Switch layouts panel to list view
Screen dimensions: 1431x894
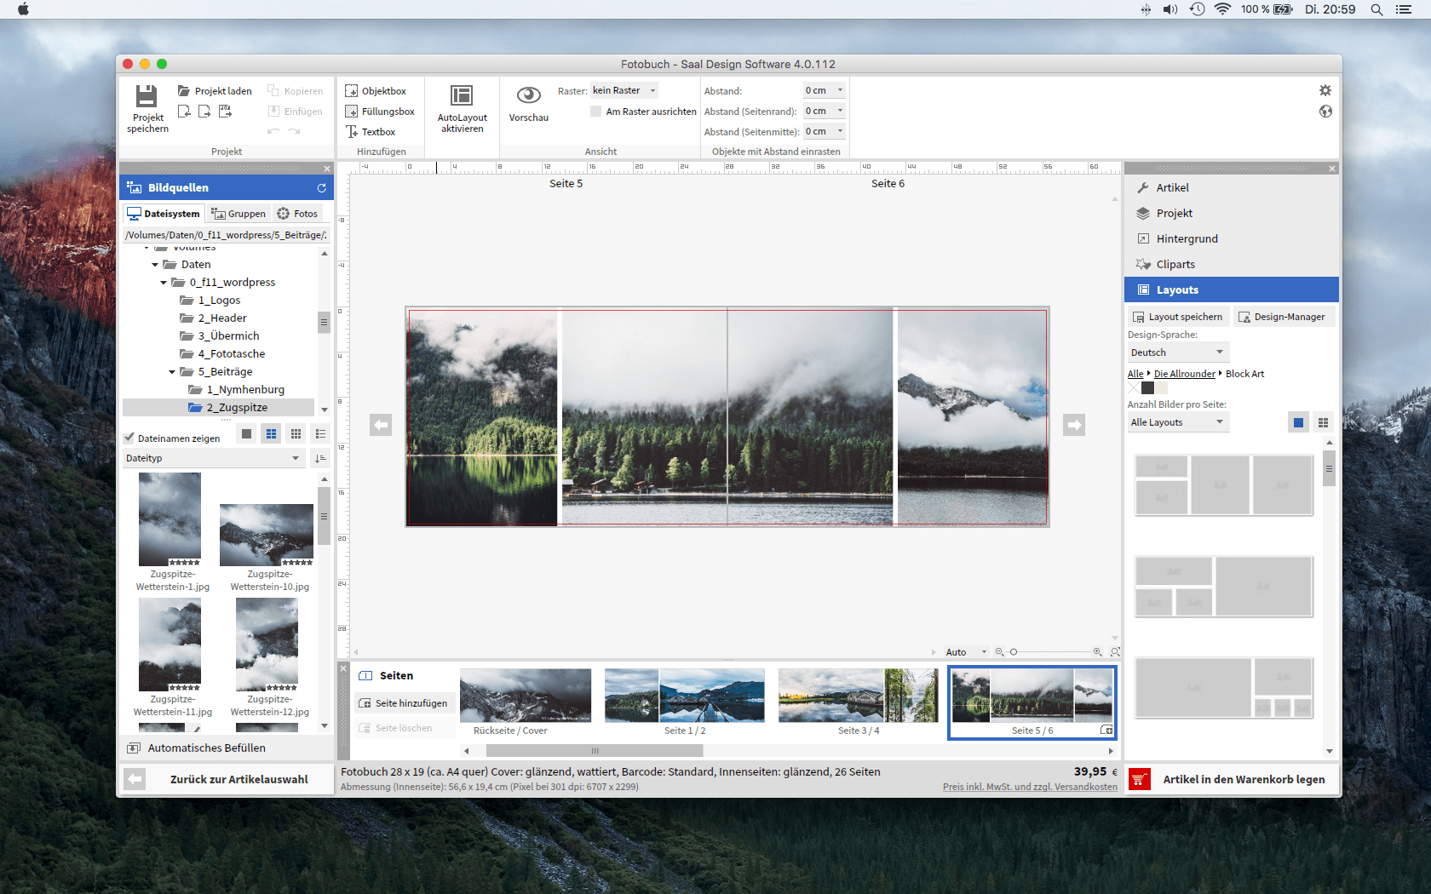click(1323, 421)
